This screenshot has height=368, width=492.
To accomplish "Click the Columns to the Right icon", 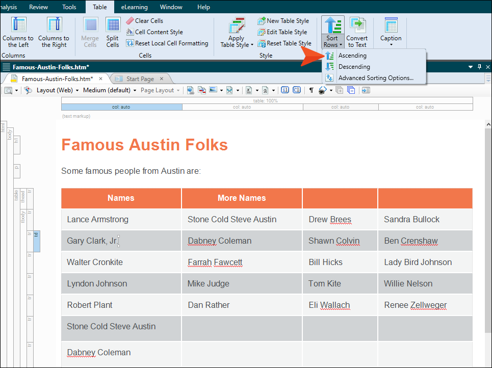I will tap(54, 24).
